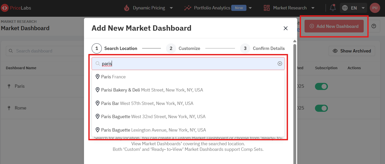Open the Portfolio Analytics menu

coord(218,8)
